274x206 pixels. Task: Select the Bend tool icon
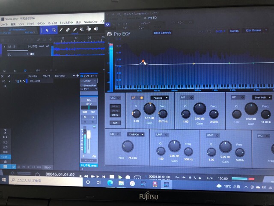pos(89,29)
